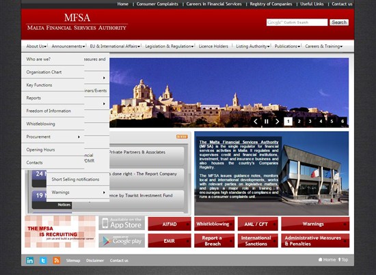The image size is (376, 275).
Task: Select slide number 1
Action: point(288,121)
